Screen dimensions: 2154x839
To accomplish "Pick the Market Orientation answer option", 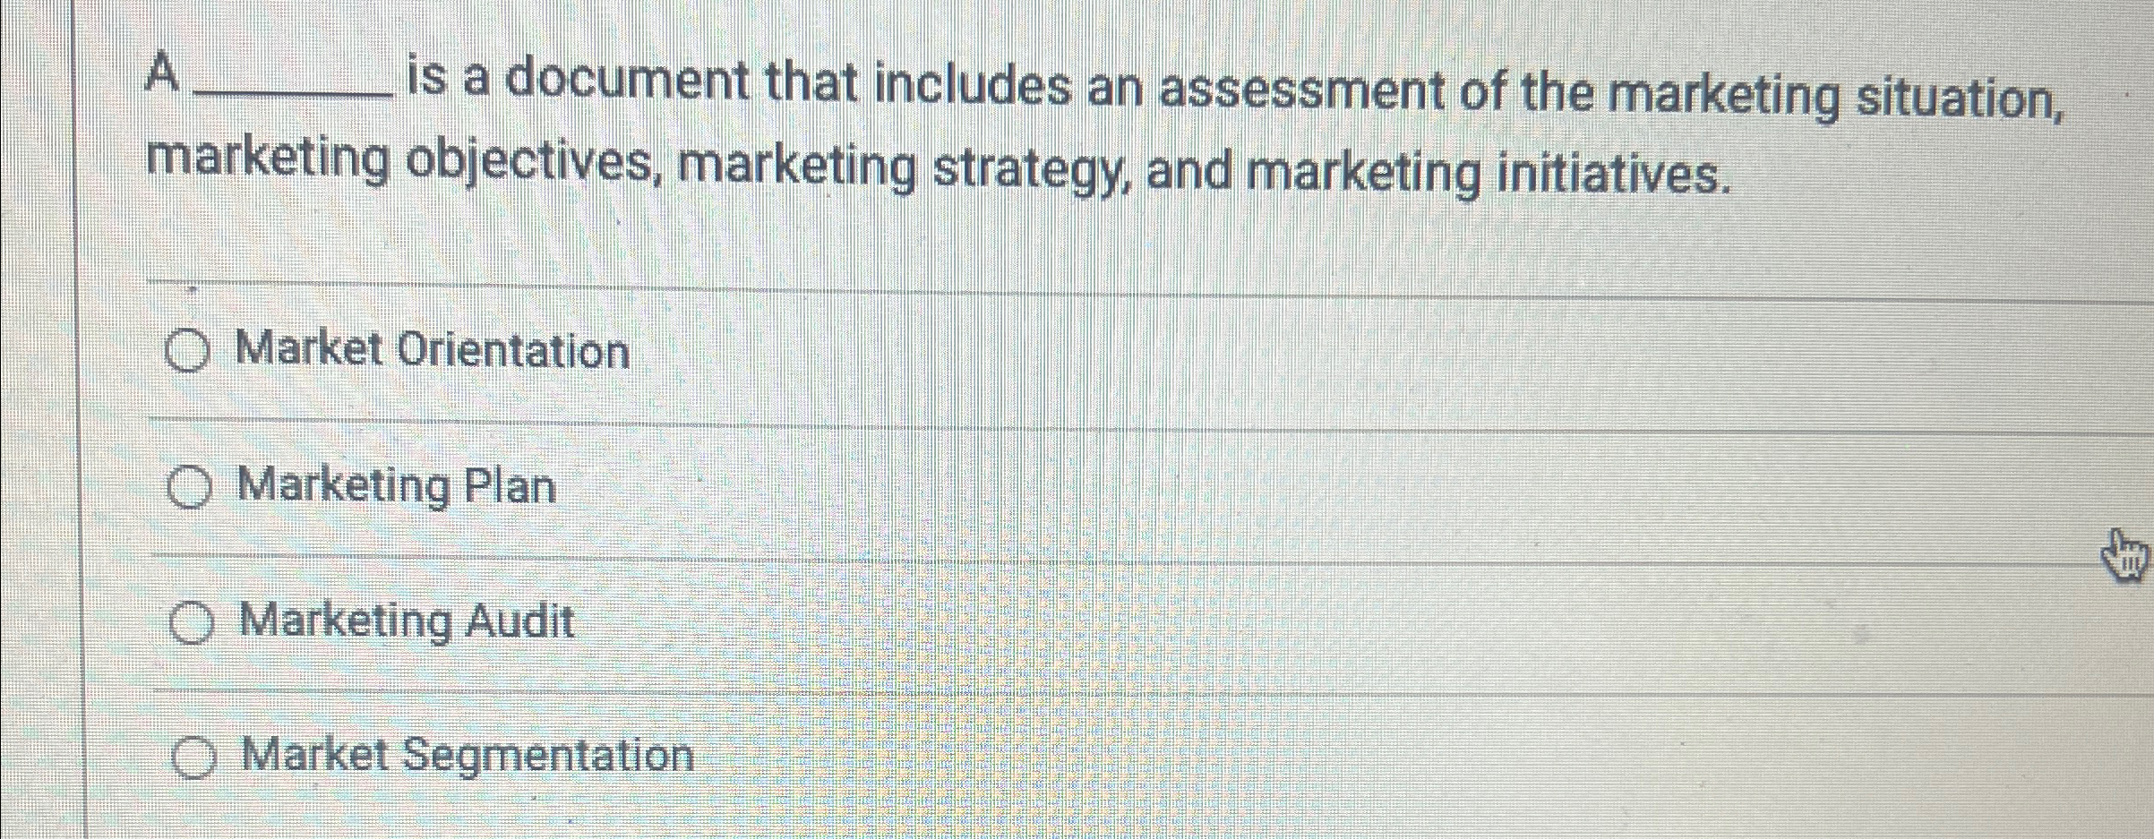I will [x=430, y=351].
